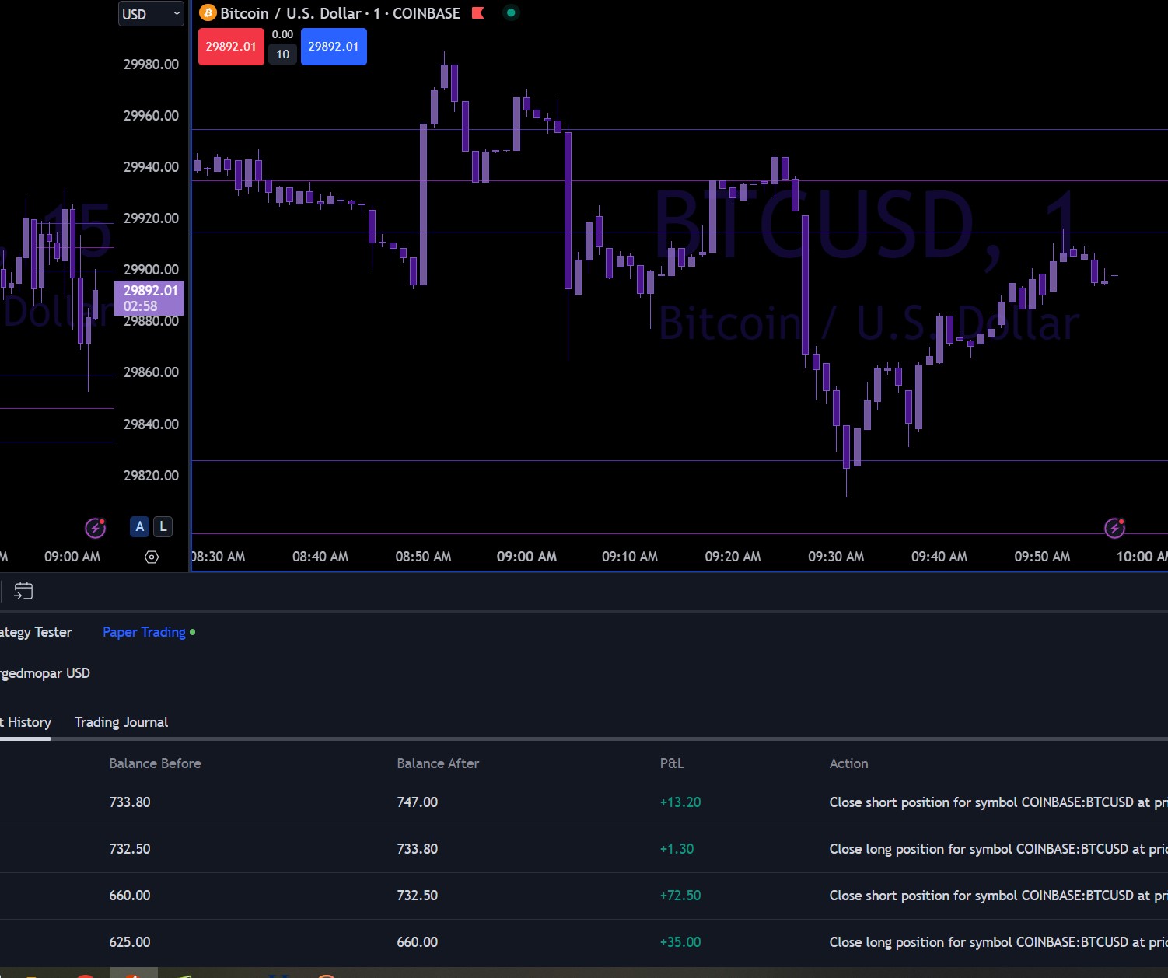This screenshot has width=1168, height=978.
Task: Click the Balance Before value 733.80
Action: pyautogui.click(x=130, y=802)
